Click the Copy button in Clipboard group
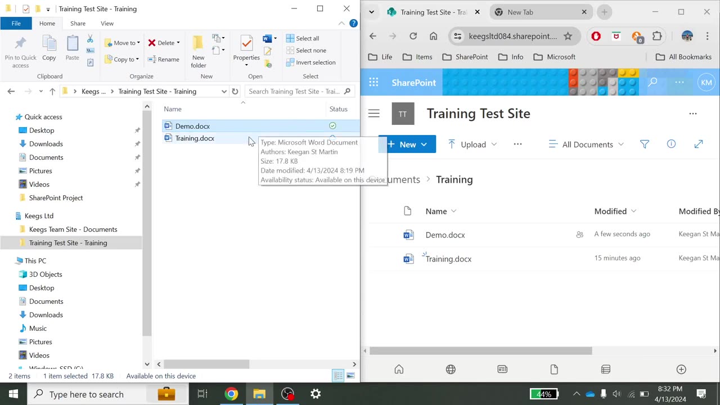This screenshot has height=405, width=720. [x=49, y=48]
